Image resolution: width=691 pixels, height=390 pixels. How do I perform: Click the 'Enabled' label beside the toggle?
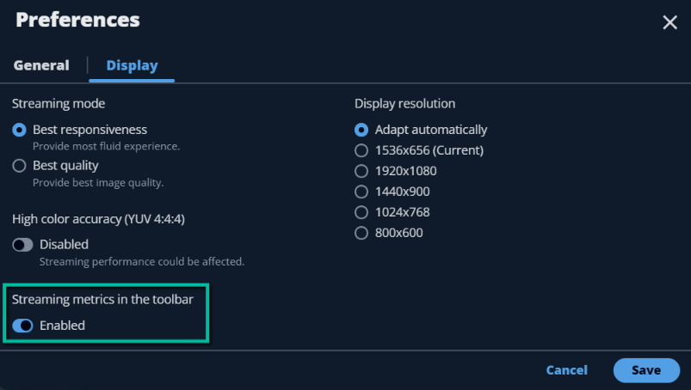coord(62,326)
